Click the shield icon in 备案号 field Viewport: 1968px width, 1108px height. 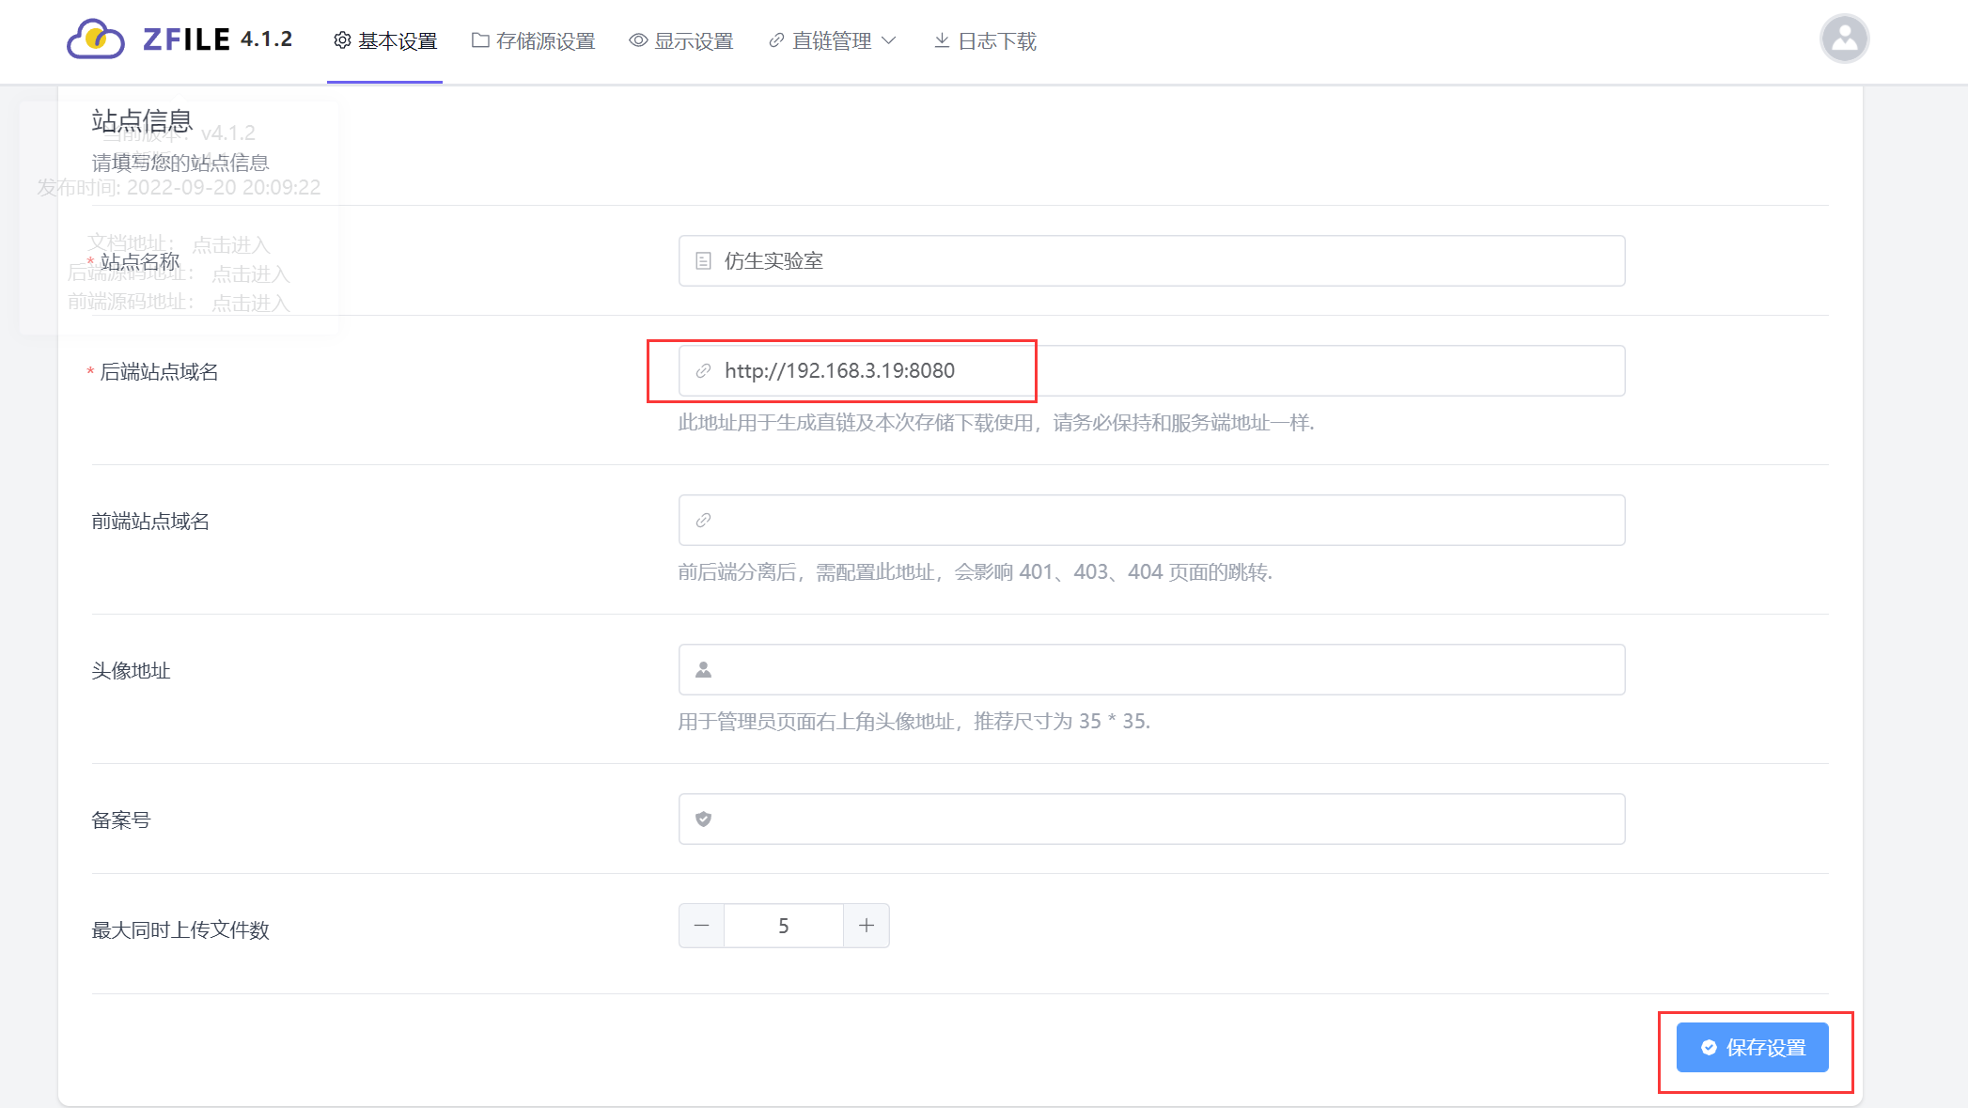[703, 819]
